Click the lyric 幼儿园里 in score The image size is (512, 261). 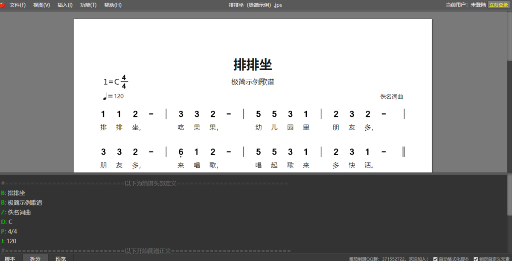pyautogui.click(x=282, y=127)
